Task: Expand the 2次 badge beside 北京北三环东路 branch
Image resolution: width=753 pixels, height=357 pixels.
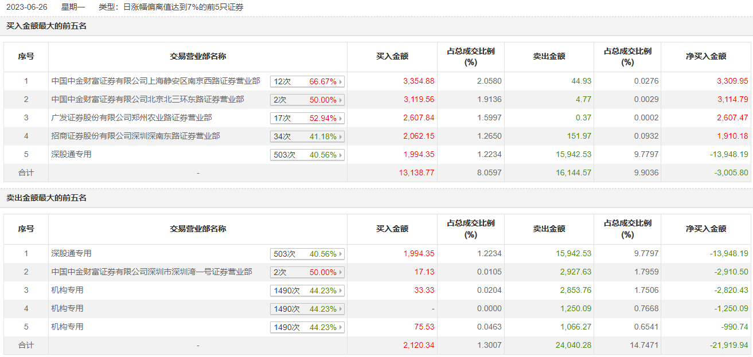Action: click(x=307, y=100)
